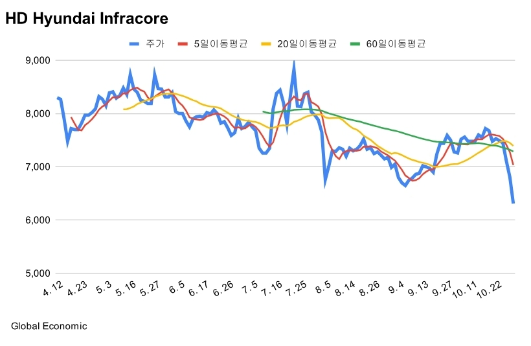Screen dimensions: 531x346
Task: Click the HD Hyundai Infracore chart title
Action: coord(87,18)
